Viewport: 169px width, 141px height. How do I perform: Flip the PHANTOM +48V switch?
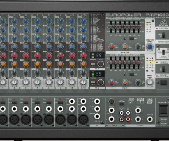[x=163, y=35]
